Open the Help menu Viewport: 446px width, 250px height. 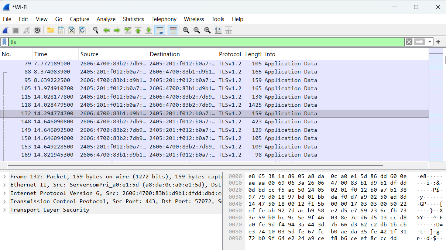[237, 19]
